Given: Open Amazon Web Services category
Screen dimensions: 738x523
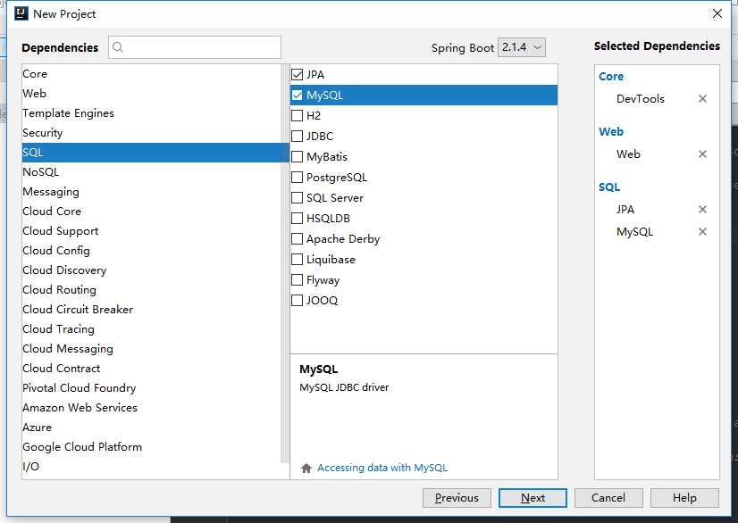Looking at the screenshot, I should [152, 408].
